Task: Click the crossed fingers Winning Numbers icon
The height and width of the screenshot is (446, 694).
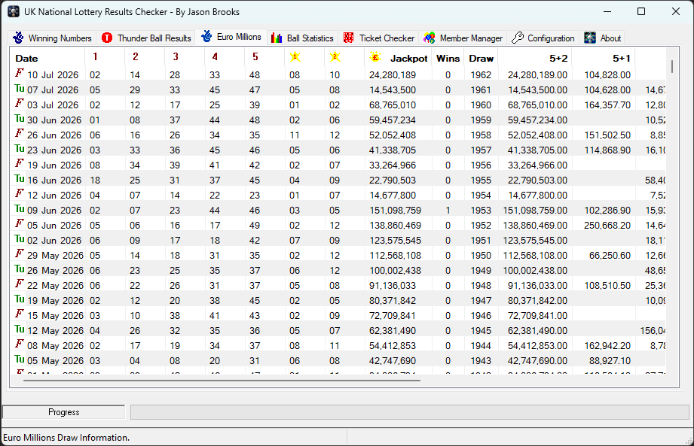Action: [18, 38]
